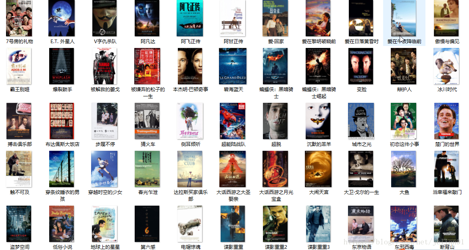Select the 冰川时代 squirrel poster
Screen dimensions: 469x250
(x=446, y=66)
